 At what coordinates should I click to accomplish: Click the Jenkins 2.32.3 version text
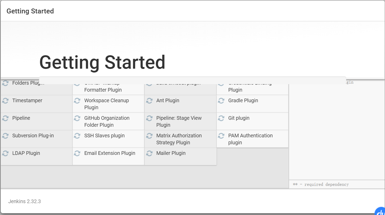point(25,201)
